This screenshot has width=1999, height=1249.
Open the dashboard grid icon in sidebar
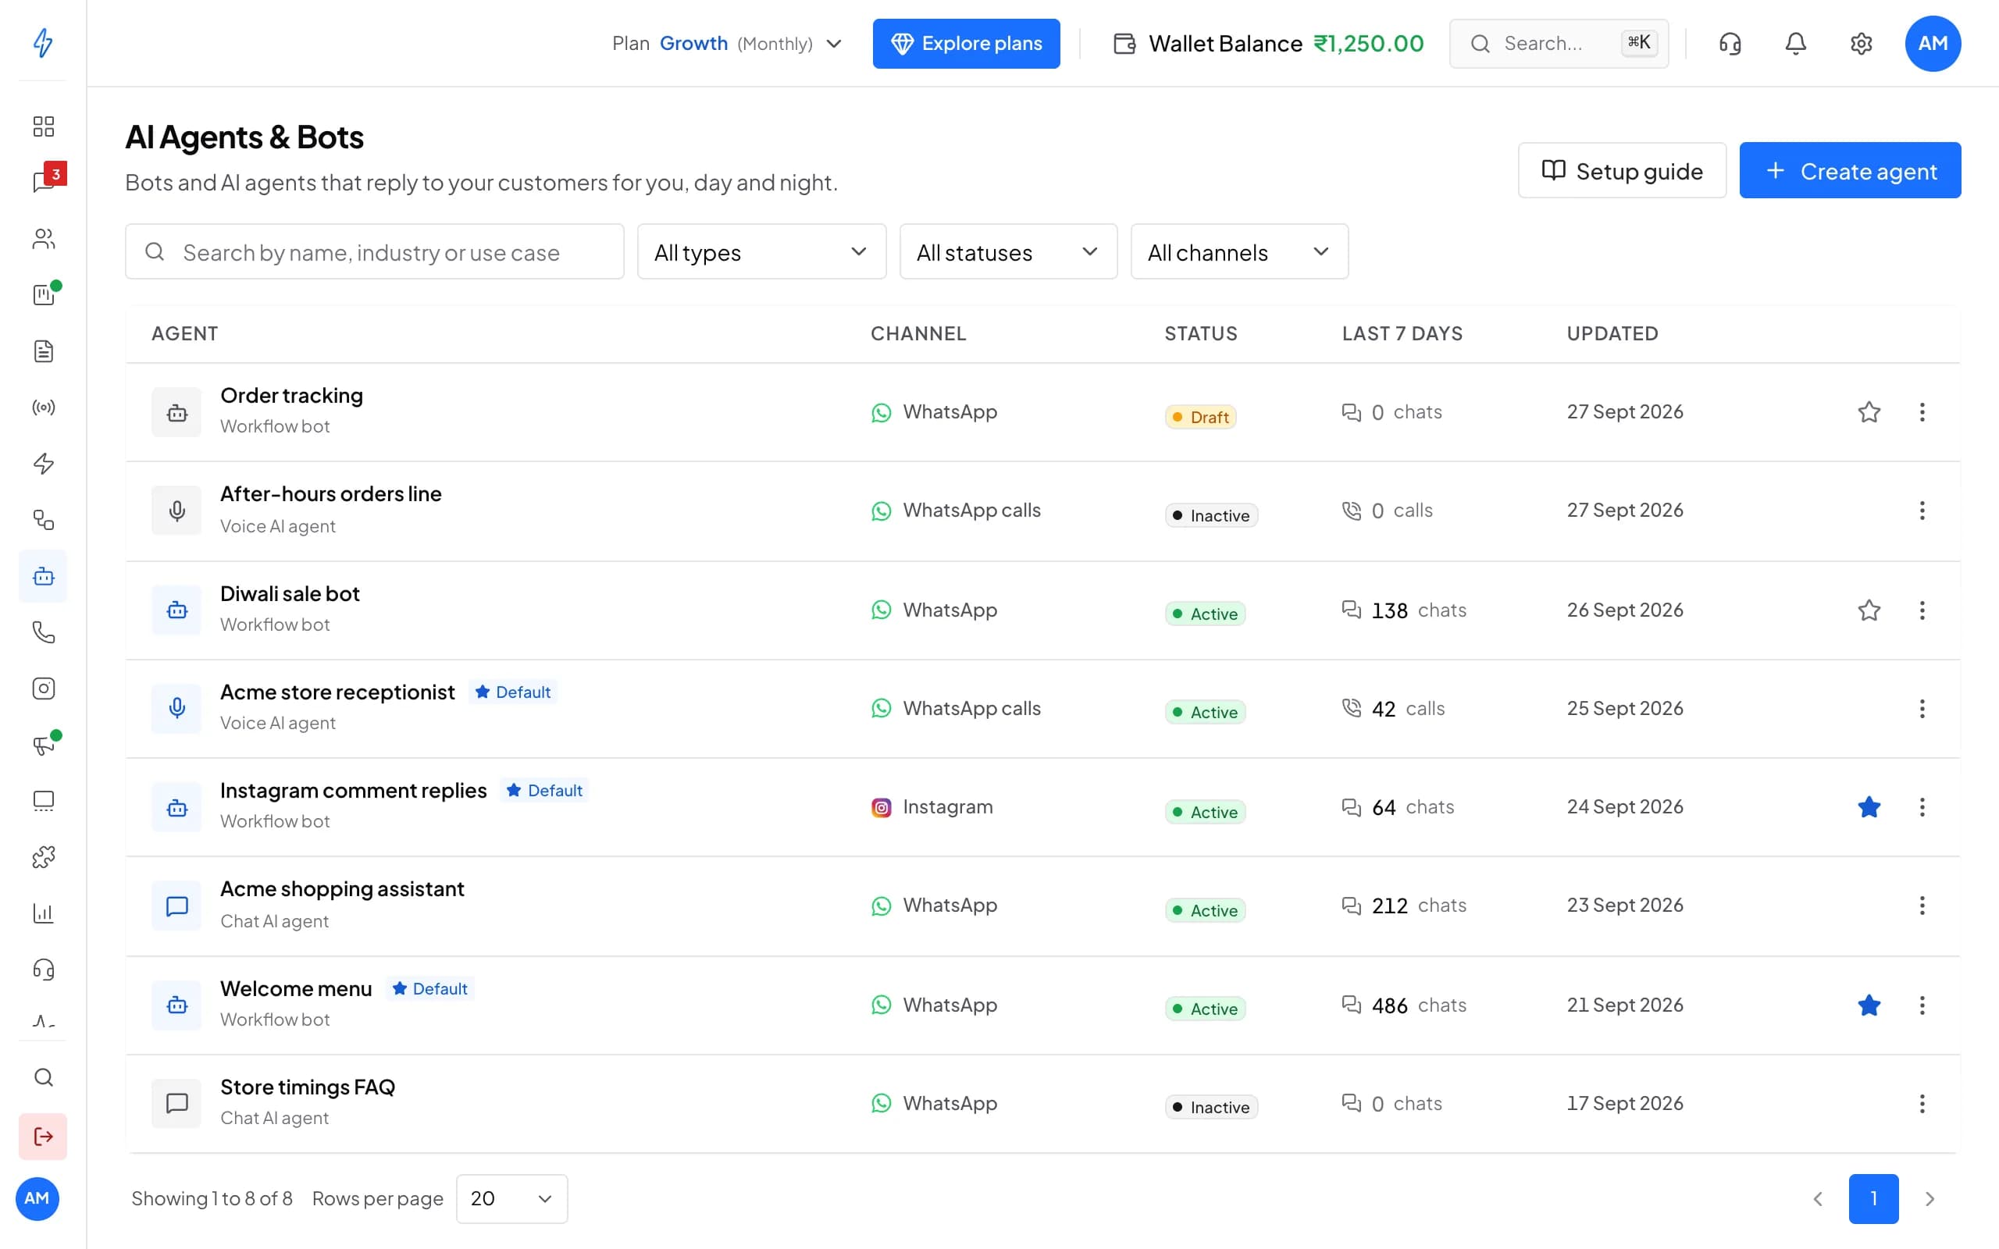pos(43,126)
